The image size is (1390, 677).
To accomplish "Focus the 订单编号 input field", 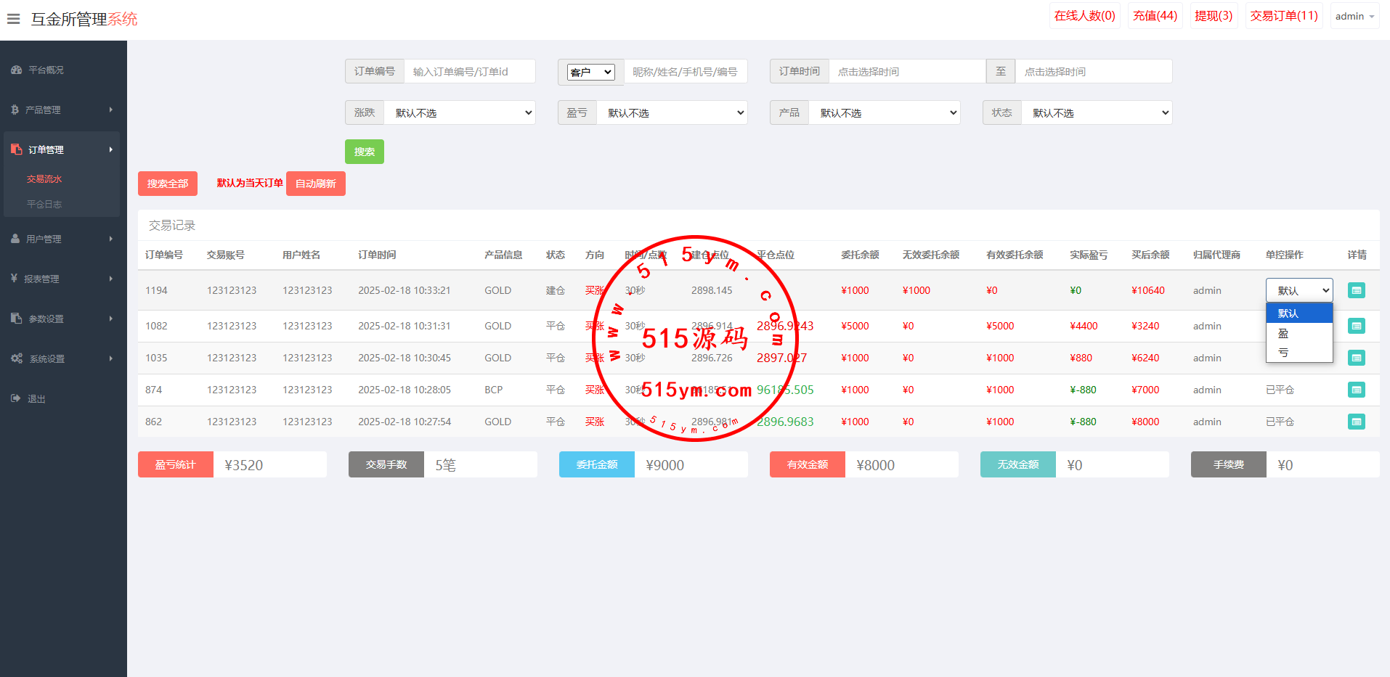I will tap(469, 72).
